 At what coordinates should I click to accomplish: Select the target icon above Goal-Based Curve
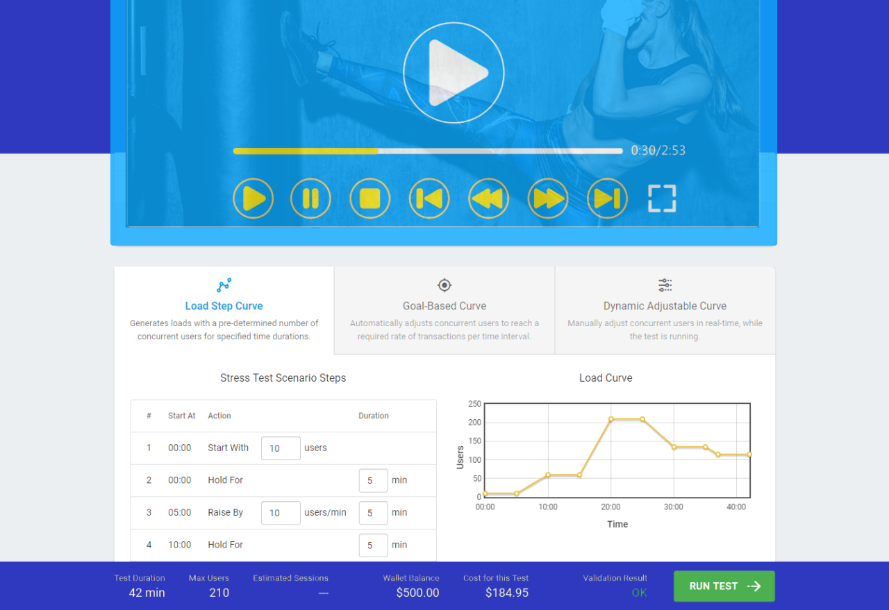tap(444, 285)
